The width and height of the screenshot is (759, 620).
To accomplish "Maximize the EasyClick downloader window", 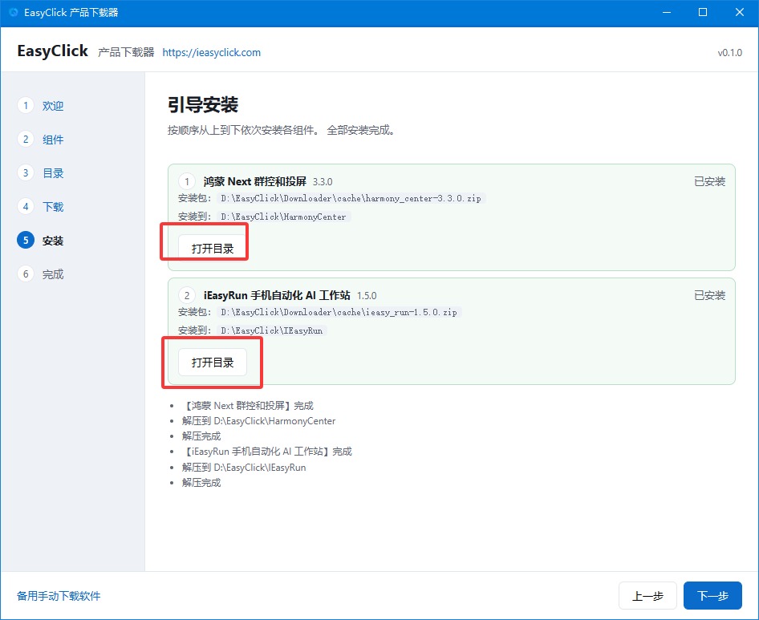I will click(x=703, y=13).
